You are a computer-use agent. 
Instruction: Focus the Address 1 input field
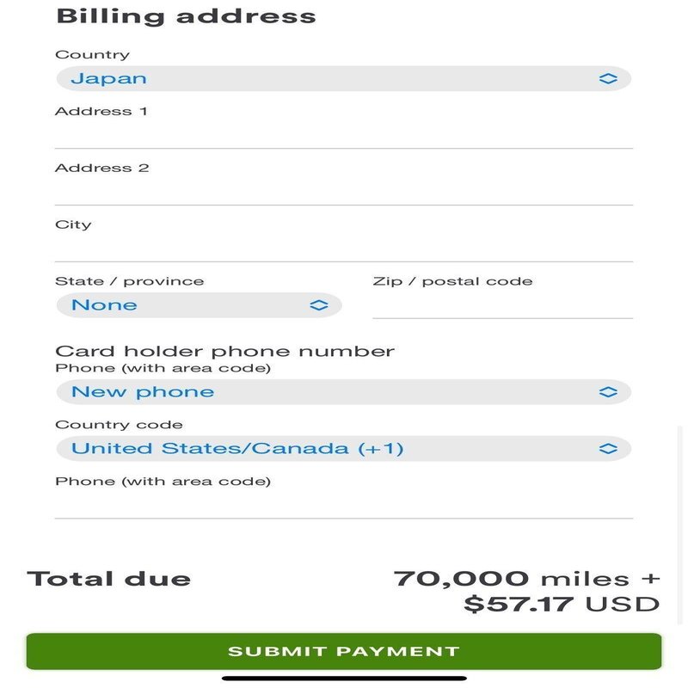[x=344, y=135]
